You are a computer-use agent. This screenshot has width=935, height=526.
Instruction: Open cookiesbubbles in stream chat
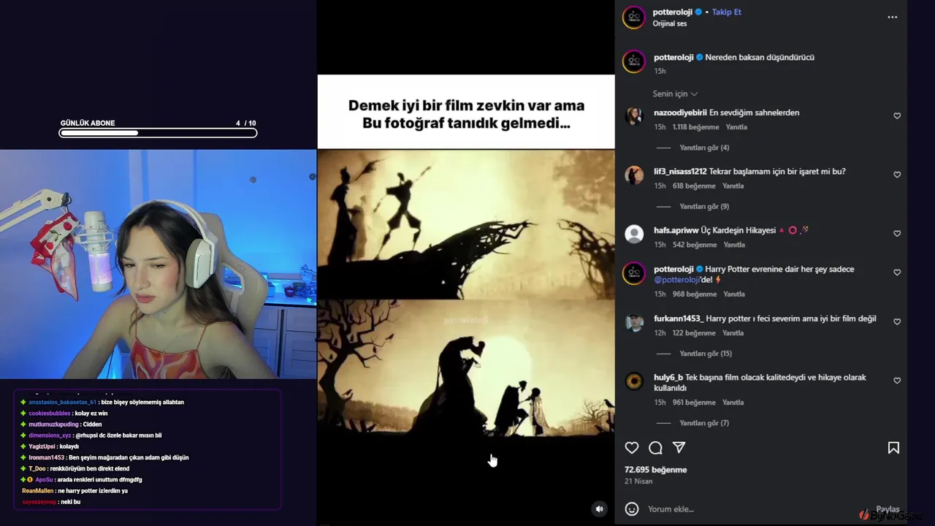(50, 413)
